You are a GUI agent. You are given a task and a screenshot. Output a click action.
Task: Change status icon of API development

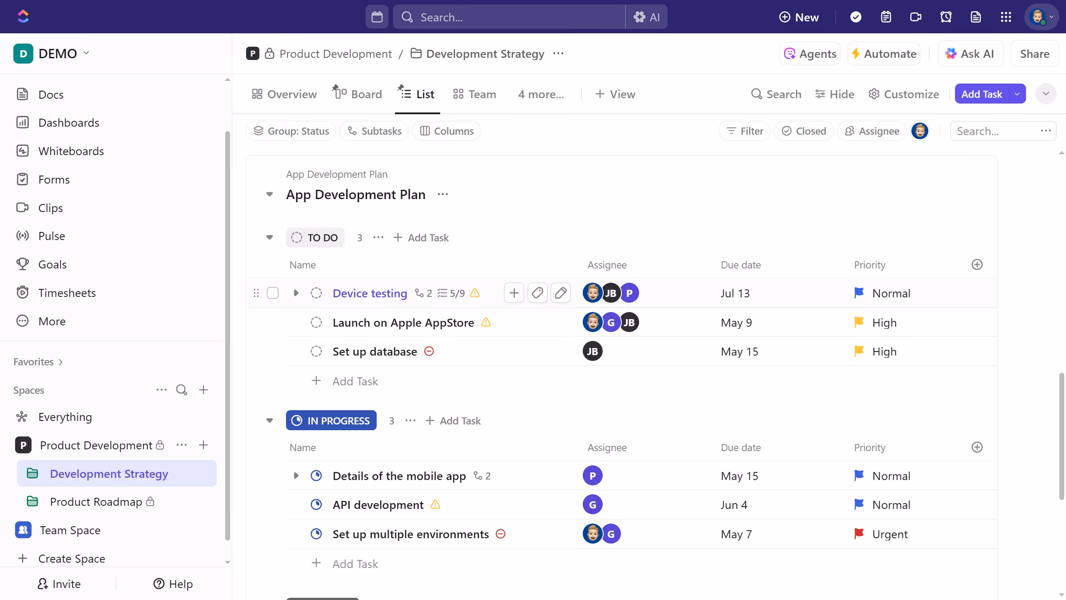316,504
